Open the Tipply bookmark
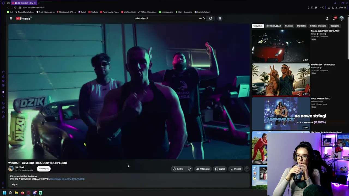The height and width of the screenshot is (196, 349). pos(25,12)
